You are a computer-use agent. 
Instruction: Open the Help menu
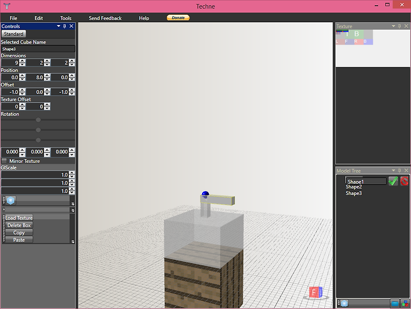click(x=144, y=18)
